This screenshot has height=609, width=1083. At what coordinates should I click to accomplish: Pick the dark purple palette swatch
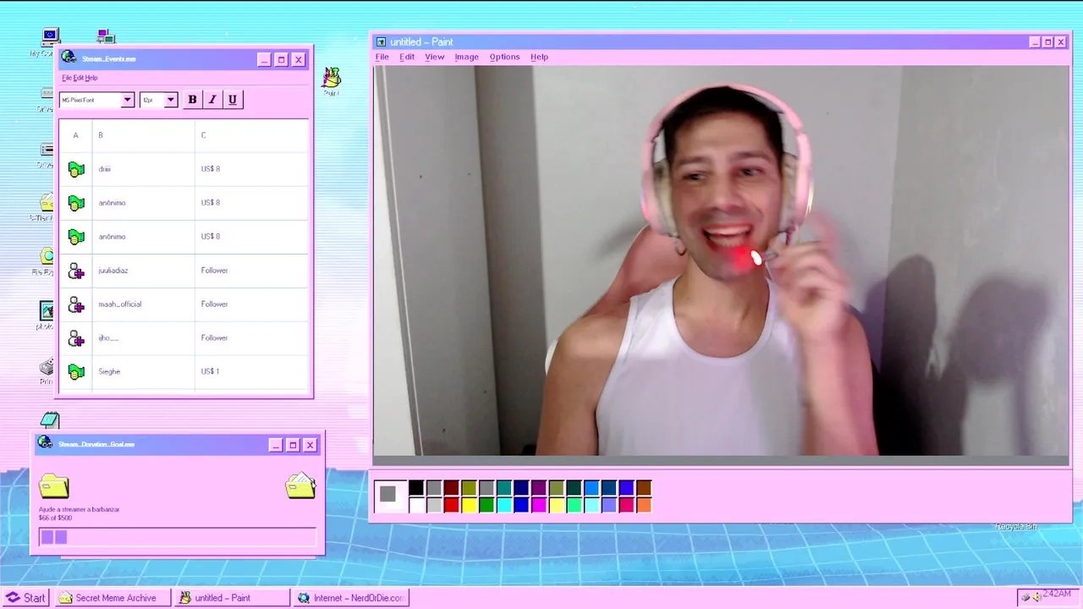click(539, 488)
